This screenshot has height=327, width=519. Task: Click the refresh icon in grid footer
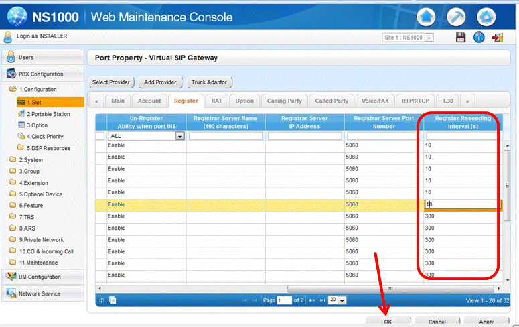[x=102, y=300]
